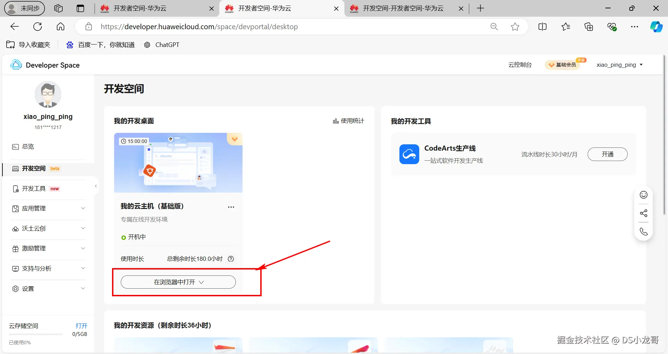
Task: Add page to favorites star icon
Action: tap(515, 27)
